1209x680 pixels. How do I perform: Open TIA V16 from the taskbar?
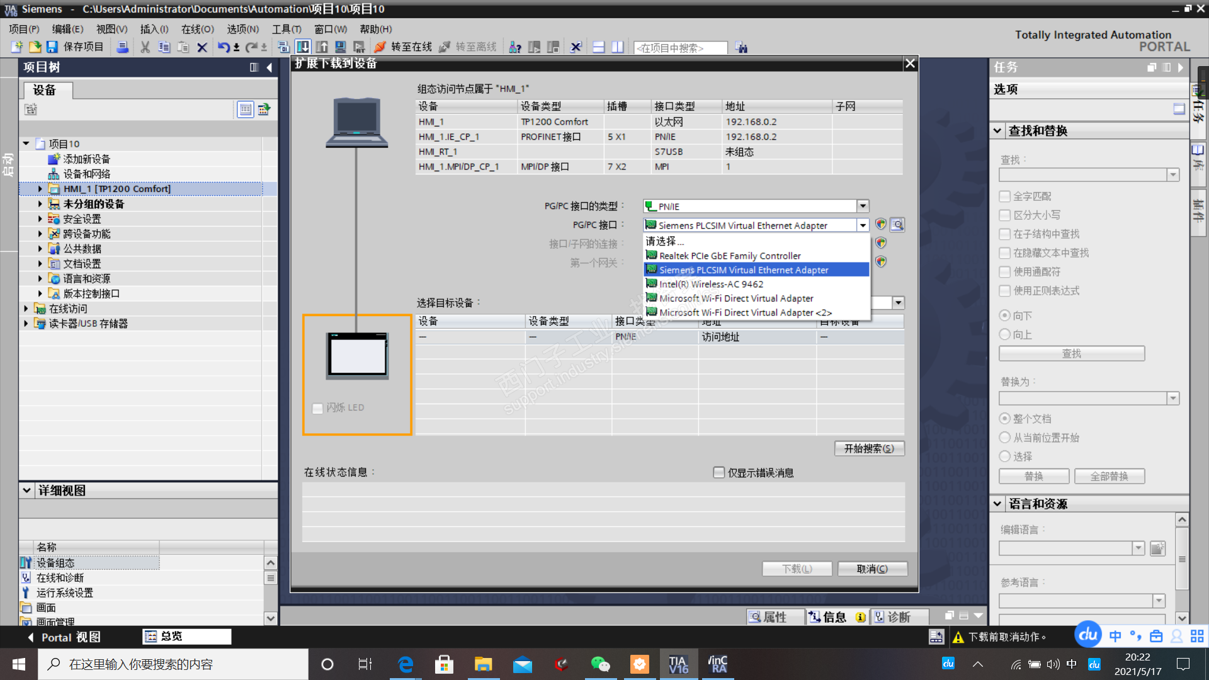tap(678, 664)
